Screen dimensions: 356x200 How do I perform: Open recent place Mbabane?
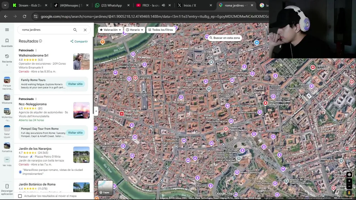tap(7, 97)
